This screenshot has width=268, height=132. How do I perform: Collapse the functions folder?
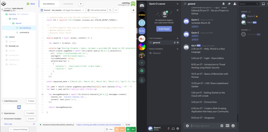(4, 14)
